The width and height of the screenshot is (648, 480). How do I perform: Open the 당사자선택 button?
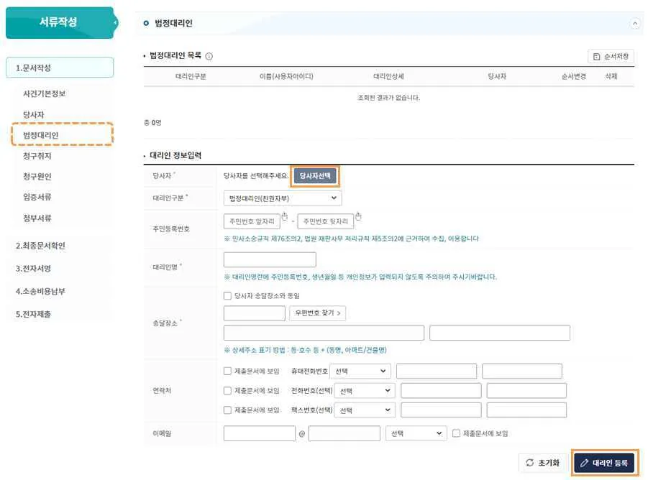315,176
